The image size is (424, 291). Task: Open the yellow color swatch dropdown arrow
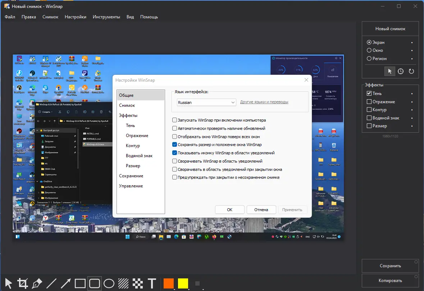188,289
